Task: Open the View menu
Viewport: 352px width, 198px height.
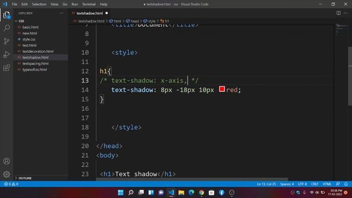Action: point(54,4)
